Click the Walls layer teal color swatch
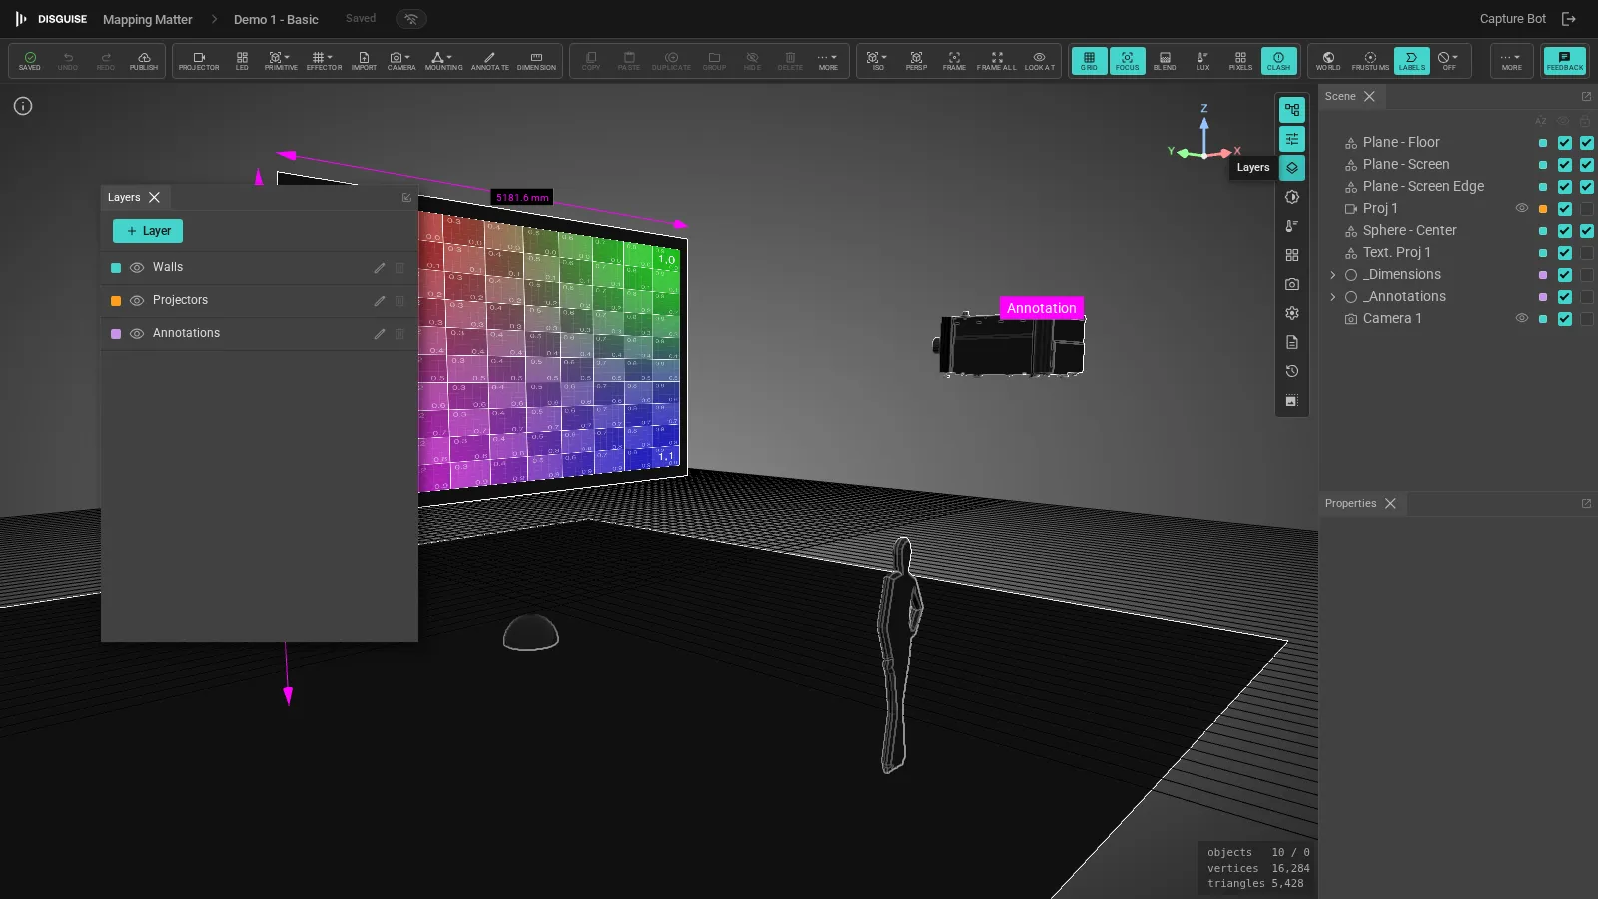This screenshot has height=899, width=1598. [116, 268]
